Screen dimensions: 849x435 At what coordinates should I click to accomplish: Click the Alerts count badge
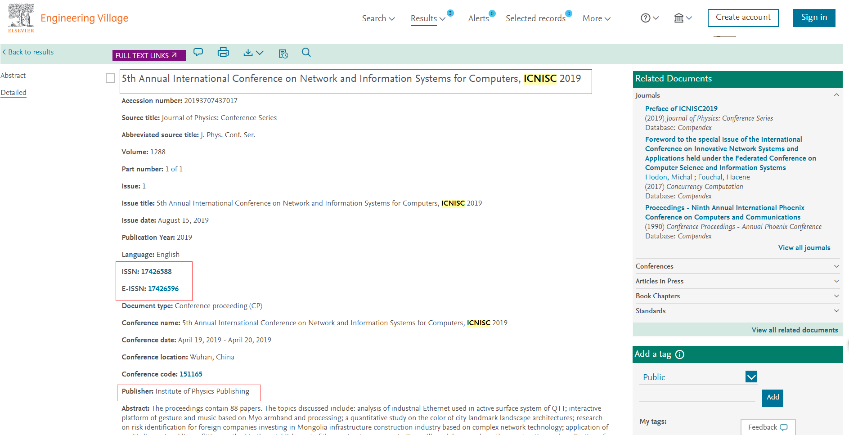pos(492,13)
